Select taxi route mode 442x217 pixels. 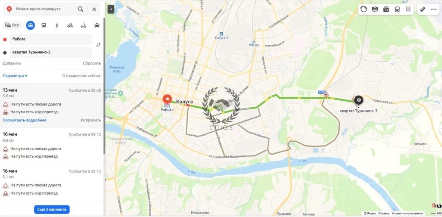pos(97,25)
